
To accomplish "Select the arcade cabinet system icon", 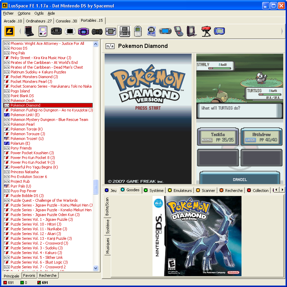I will click(29, 31).
